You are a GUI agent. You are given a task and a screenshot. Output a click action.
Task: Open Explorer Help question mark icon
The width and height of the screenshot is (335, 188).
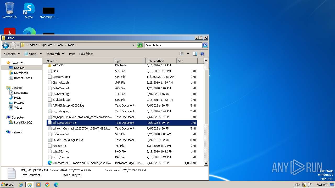[202, 54]
